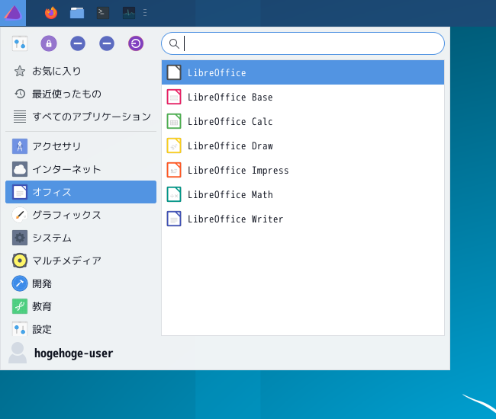Image resolution: width=496 pixels, height=419 pixels.
Task: Select the 設定 settings category
Action: pos(81,328)
